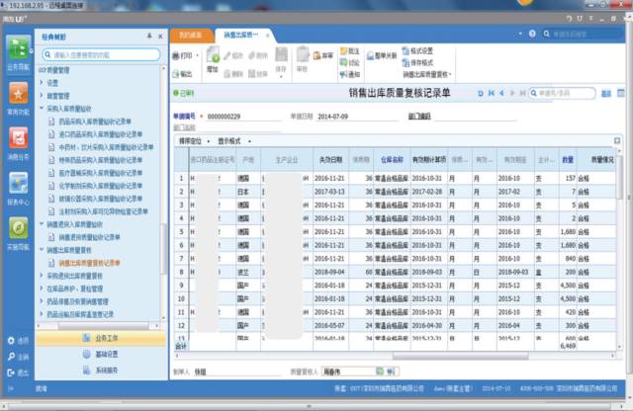Screen dimensions: 633x411
Task: Click the 打印 print icon
Action: click(x=176, y=56)
